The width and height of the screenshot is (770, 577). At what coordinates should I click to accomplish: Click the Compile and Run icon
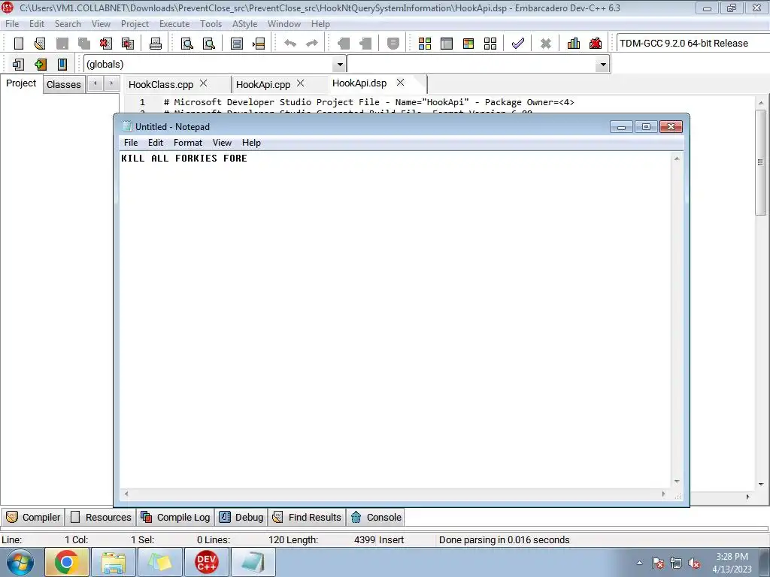pyautogui.click(x=468, y=44)
